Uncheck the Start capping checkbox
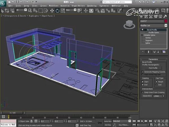 [x=143, y=82]
